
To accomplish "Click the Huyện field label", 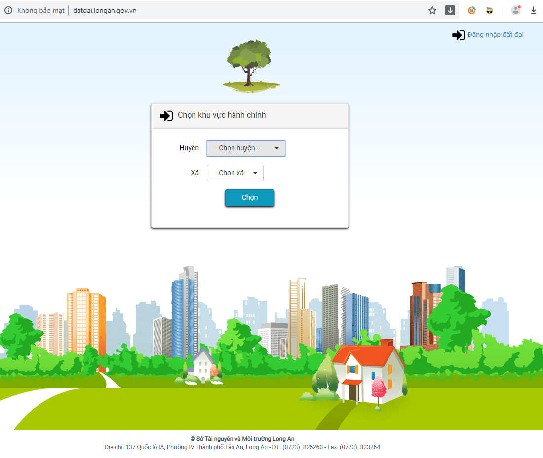I will 189,148.
